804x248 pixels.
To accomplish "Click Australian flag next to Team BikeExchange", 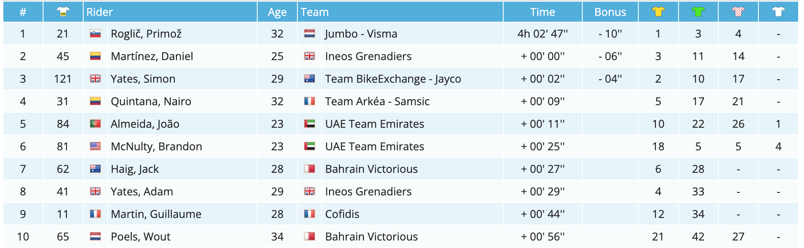I will (310, 79).
